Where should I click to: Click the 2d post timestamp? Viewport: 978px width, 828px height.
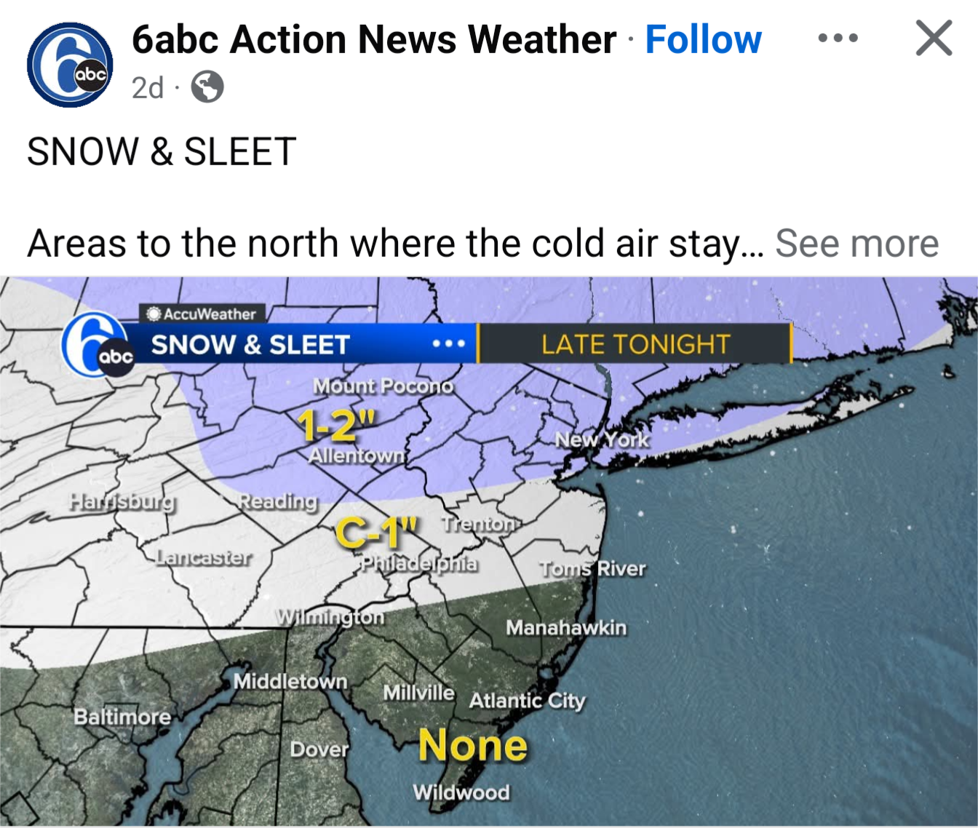click(x=148, y=88)
